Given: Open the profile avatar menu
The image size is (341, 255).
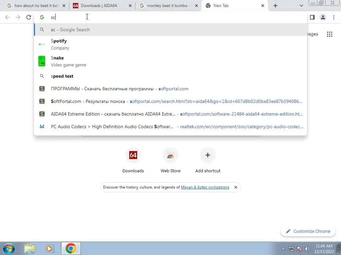Looking at the screenshot, I should pyautogui.click(x=323, y=17).
